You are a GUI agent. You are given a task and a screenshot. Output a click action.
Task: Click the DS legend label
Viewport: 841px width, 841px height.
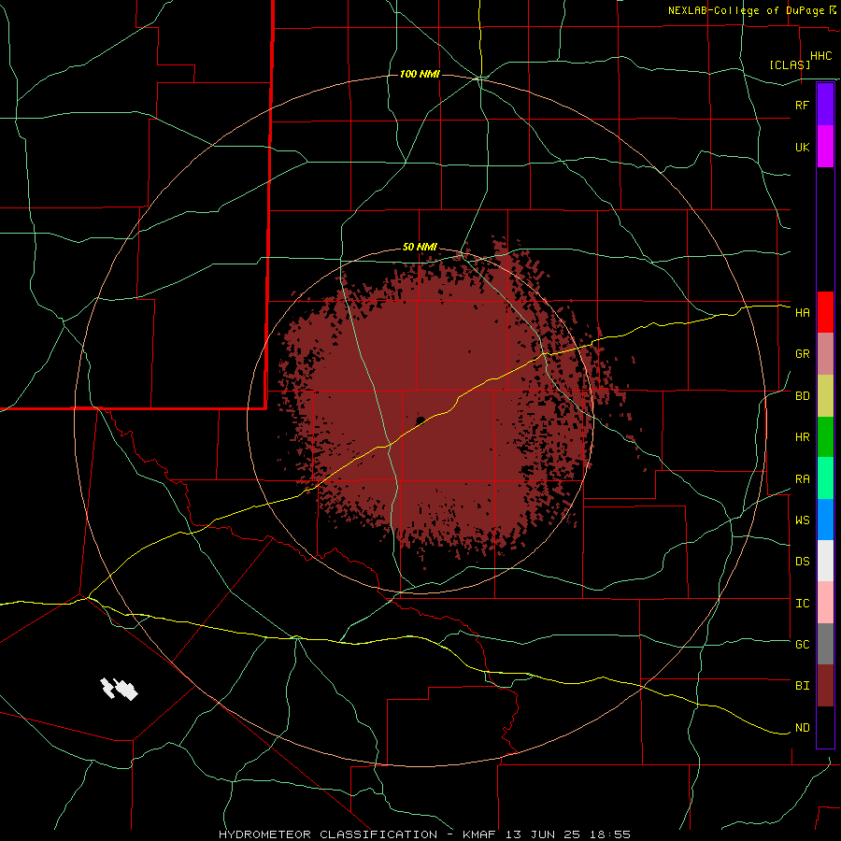[x=802, y=562]
